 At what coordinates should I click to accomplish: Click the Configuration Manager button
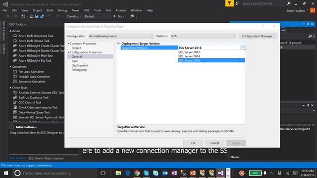pyautogui.click(x=258, y=36)
